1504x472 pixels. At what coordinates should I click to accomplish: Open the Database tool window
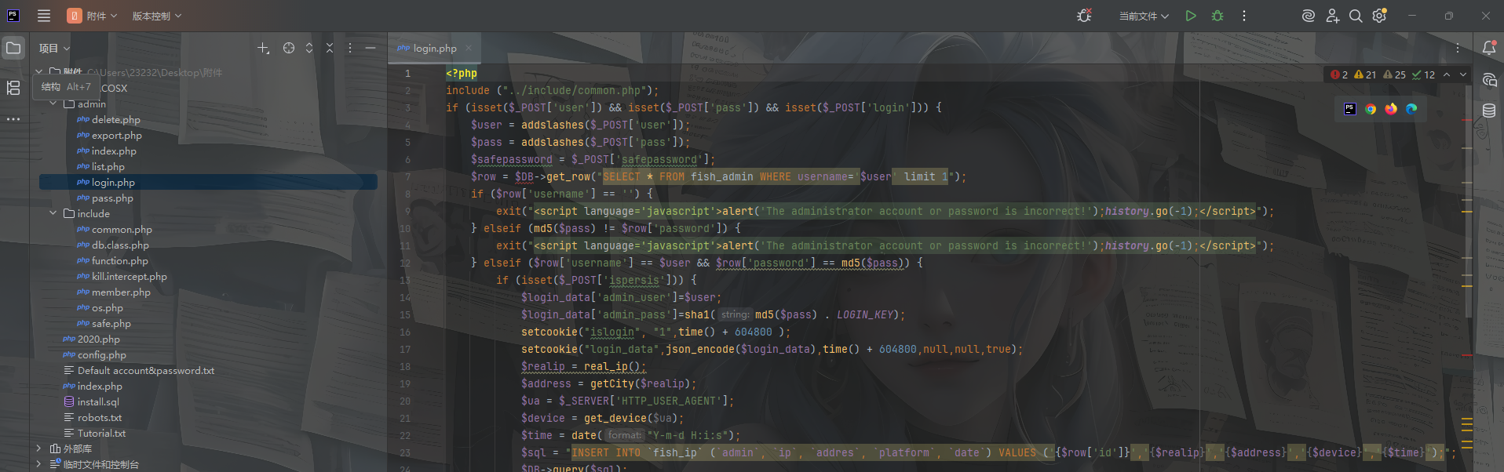[1488, 111]
